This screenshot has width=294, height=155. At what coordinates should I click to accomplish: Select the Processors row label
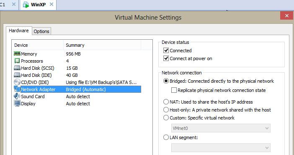[32, 61]
